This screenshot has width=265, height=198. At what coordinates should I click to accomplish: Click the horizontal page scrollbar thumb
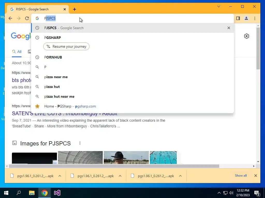pos(114,166)
